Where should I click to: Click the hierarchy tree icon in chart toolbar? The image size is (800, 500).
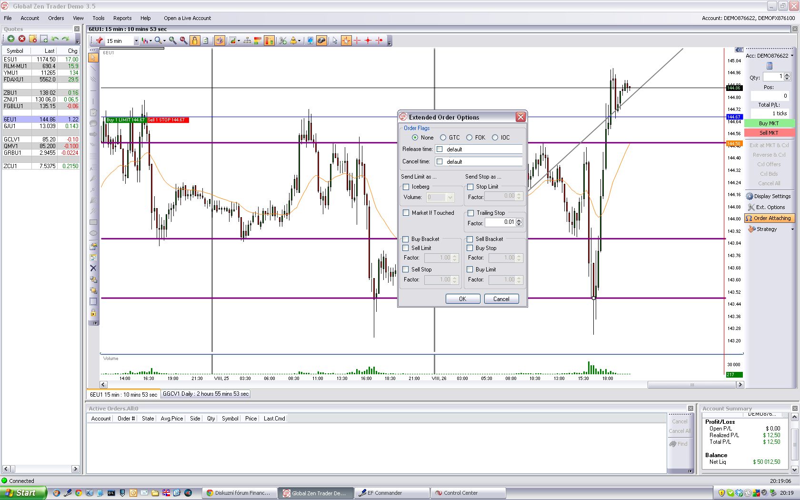click(x=247, y=40)
